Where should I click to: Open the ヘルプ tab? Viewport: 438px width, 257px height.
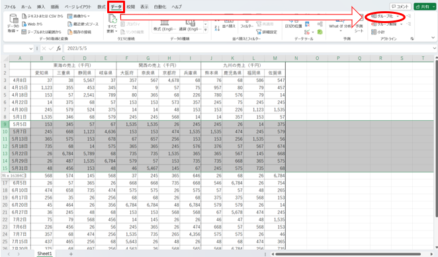point(177,7)
